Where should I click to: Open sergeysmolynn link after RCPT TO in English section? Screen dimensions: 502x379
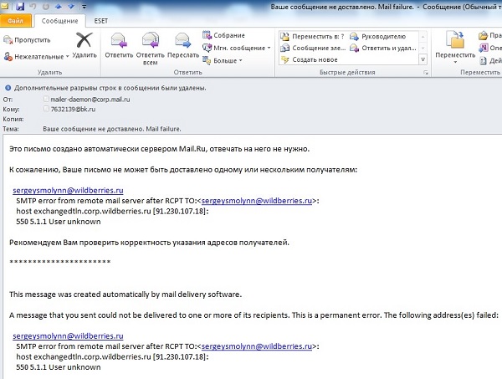257,346
